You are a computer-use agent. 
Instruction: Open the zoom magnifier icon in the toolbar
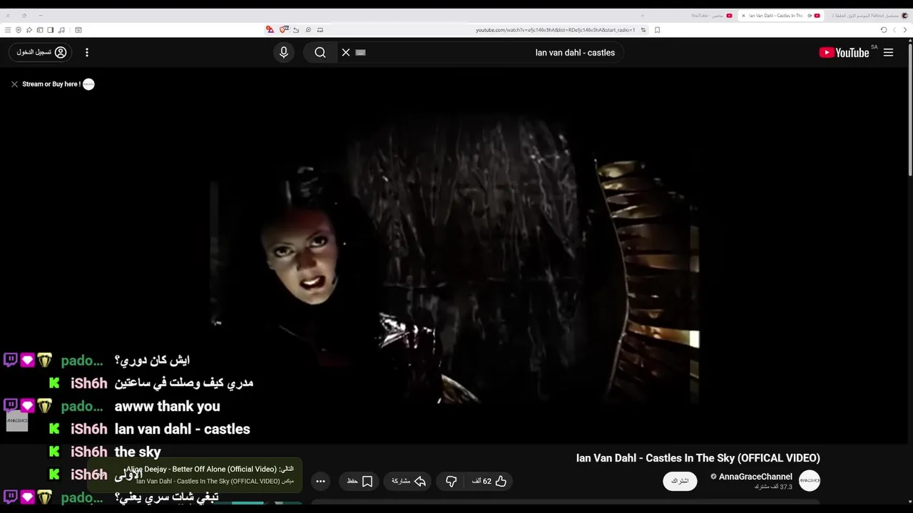[x=308, y=30]
